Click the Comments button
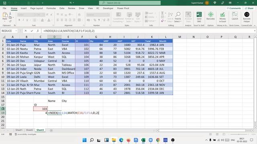This screenshot has height=144, width=257. (234, 8)
